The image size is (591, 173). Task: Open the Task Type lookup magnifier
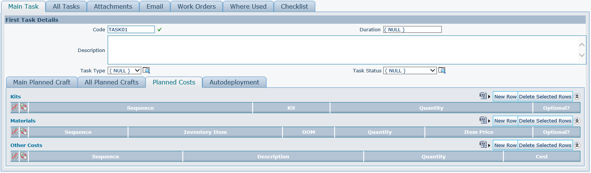point(147,70)
